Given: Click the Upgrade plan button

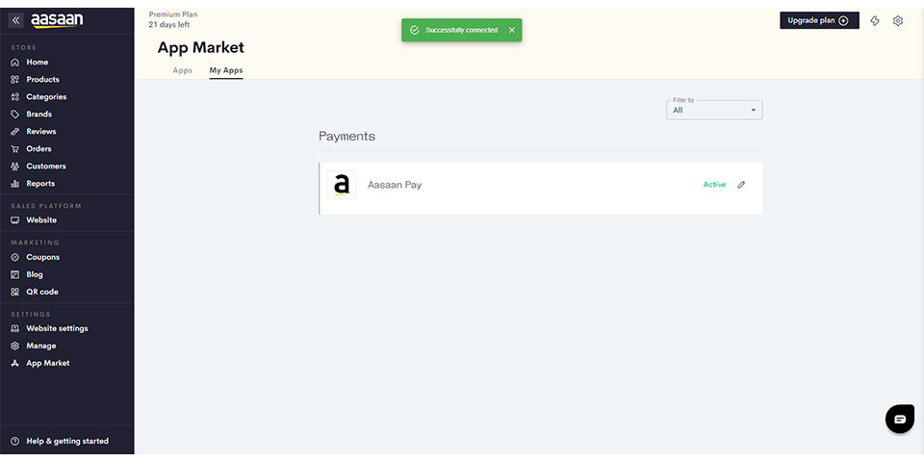Looking at the screenshot, I should [819, 20].
